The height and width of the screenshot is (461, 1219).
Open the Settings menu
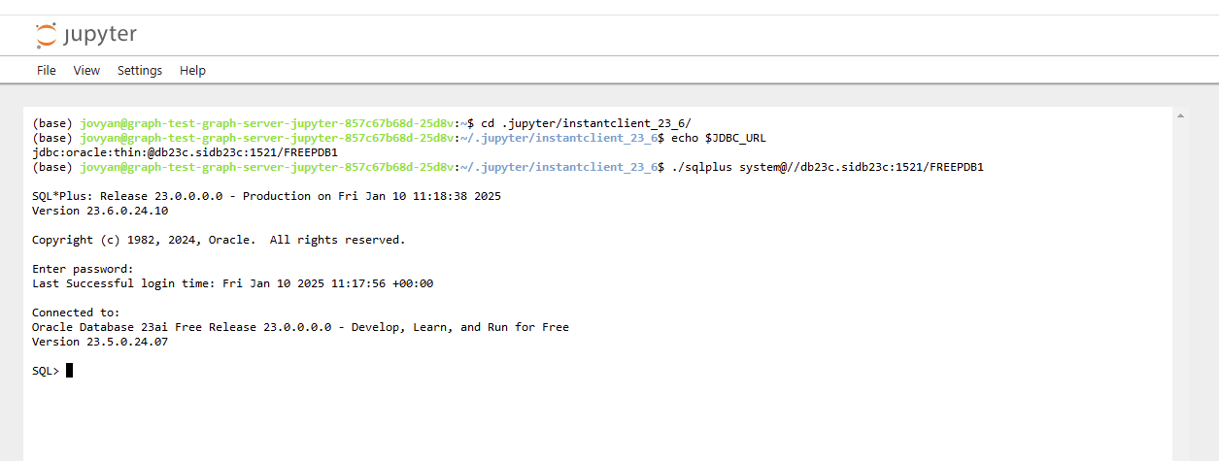click(140, 70)
